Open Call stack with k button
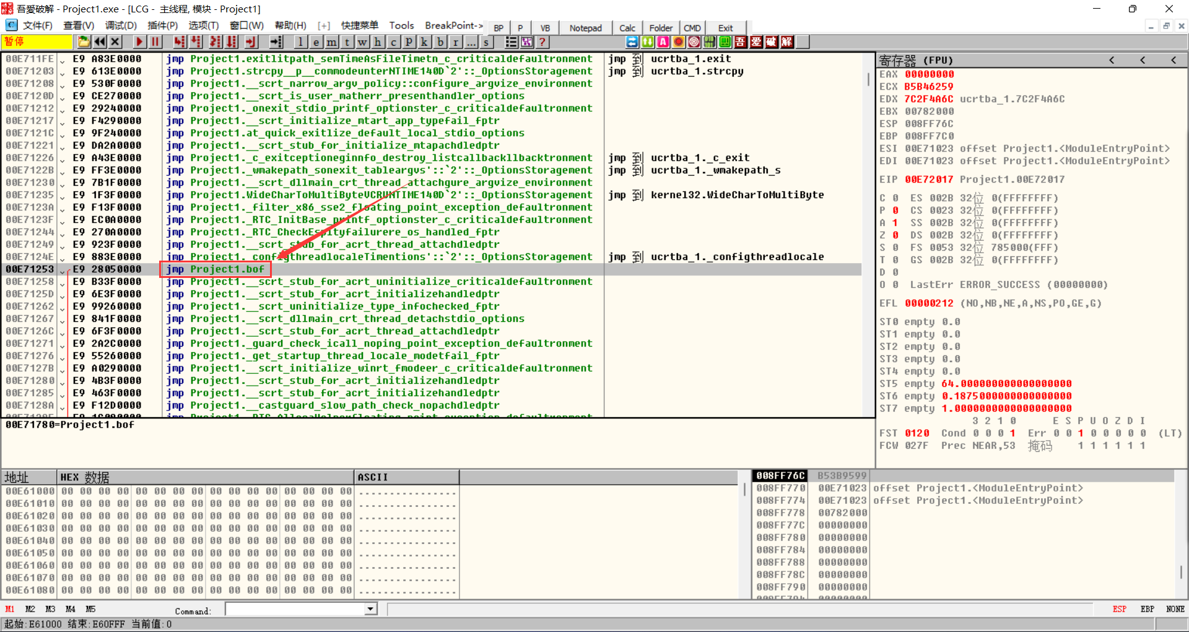This screenshot has height=632, width=1189. tap(424, 42)
